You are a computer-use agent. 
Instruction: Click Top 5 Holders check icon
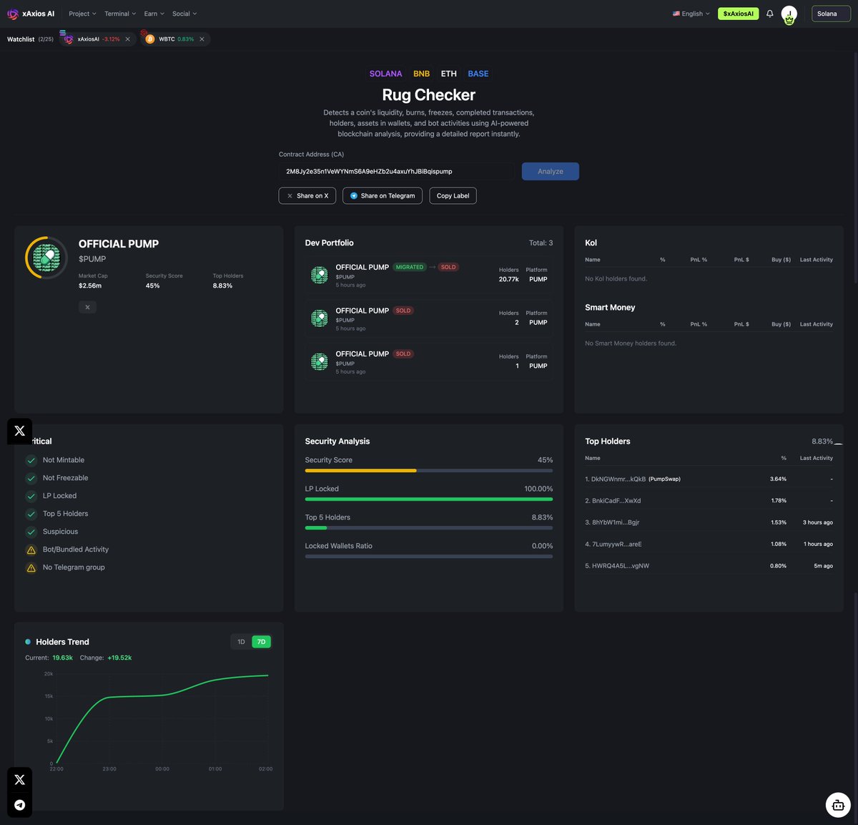31,514
